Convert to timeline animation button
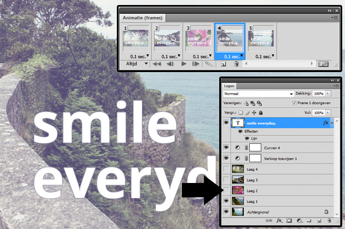The image size is (345, 229). 323,64
